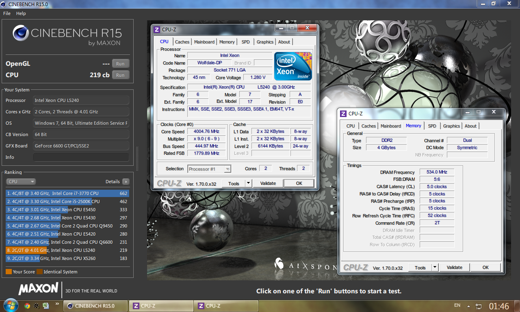Open the File menu in Cinebench

7,13
